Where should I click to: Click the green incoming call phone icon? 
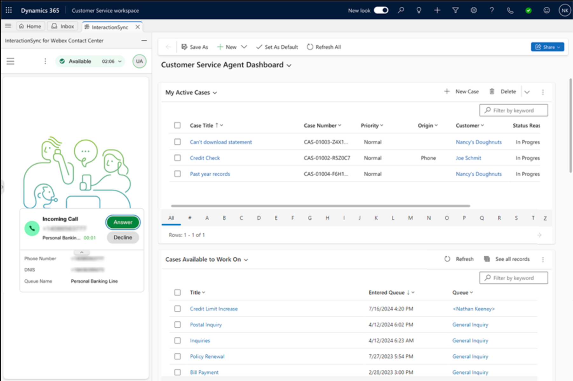[32, 228]
